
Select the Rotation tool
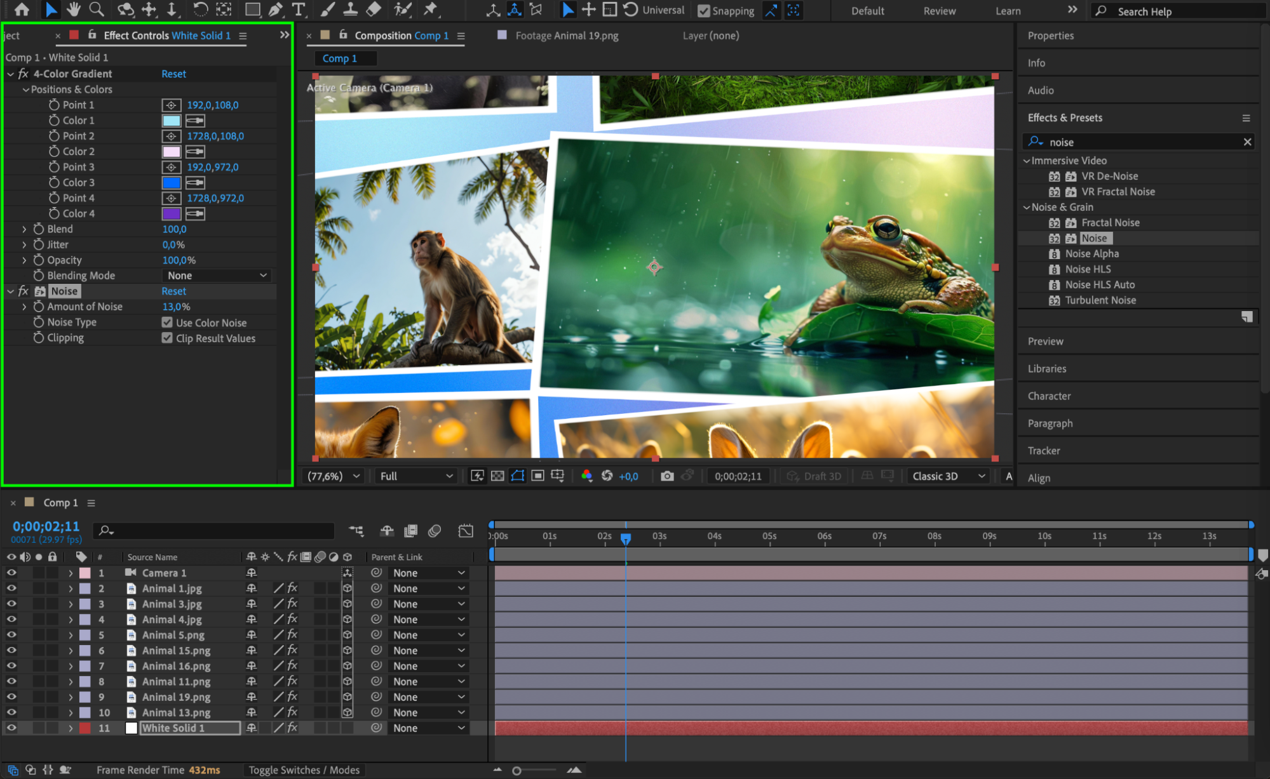pyautogui.click(x=199, y=9)
